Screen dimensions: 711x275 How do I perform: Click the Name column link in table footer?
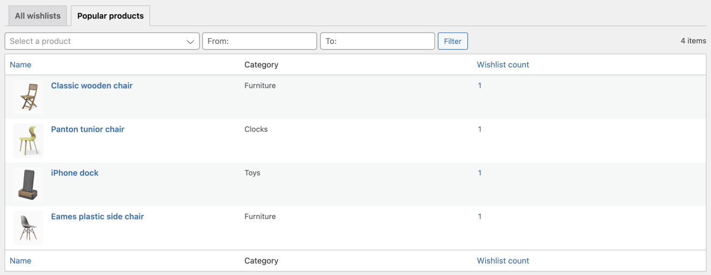click(20, 261)
